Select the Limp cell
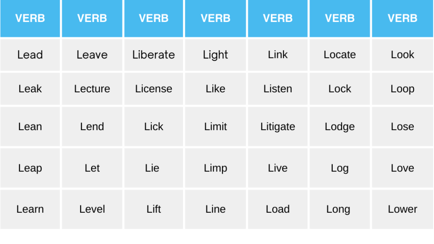Screen dimensions: 434x244 [x=215, y=168]
